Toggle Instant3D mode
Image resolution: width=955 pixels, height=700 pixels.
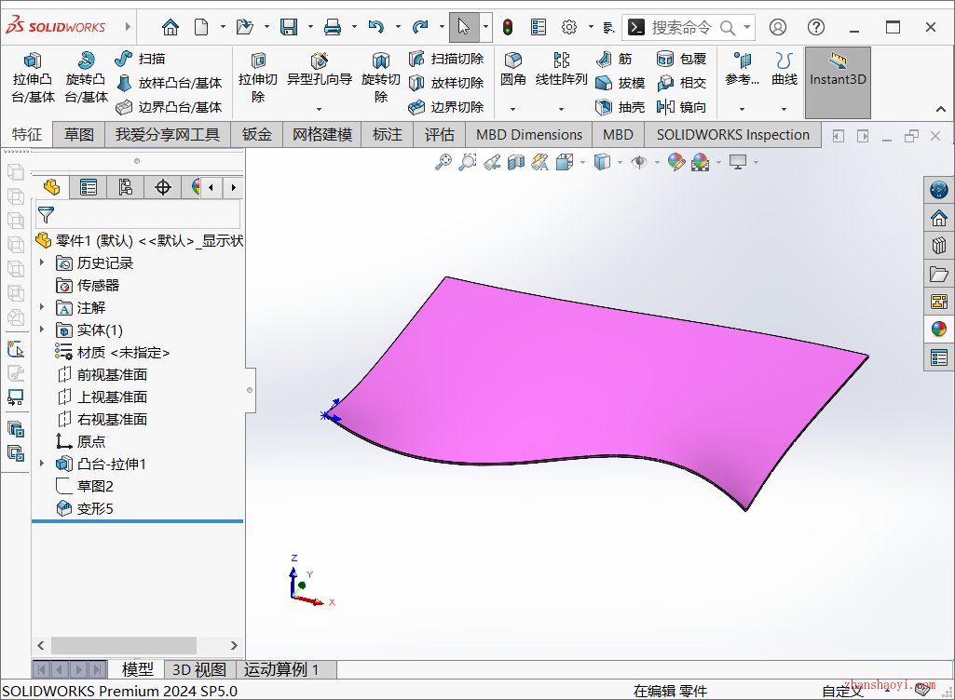[x=838, y=83]
